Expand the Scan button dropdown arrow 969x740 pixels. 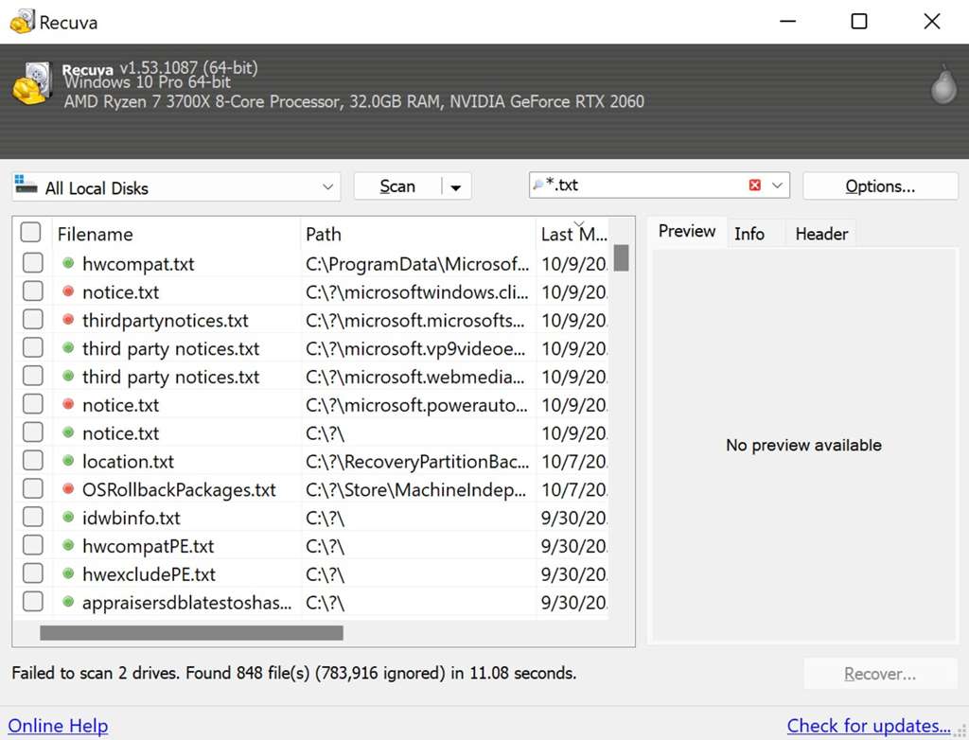(x=456, y=187)
